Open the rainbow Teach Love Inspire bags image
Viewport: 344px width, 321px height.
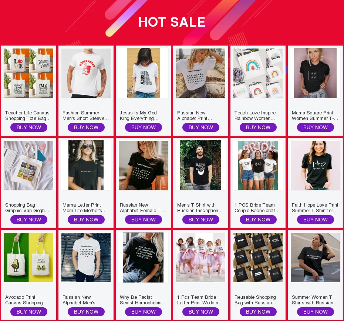258,73
